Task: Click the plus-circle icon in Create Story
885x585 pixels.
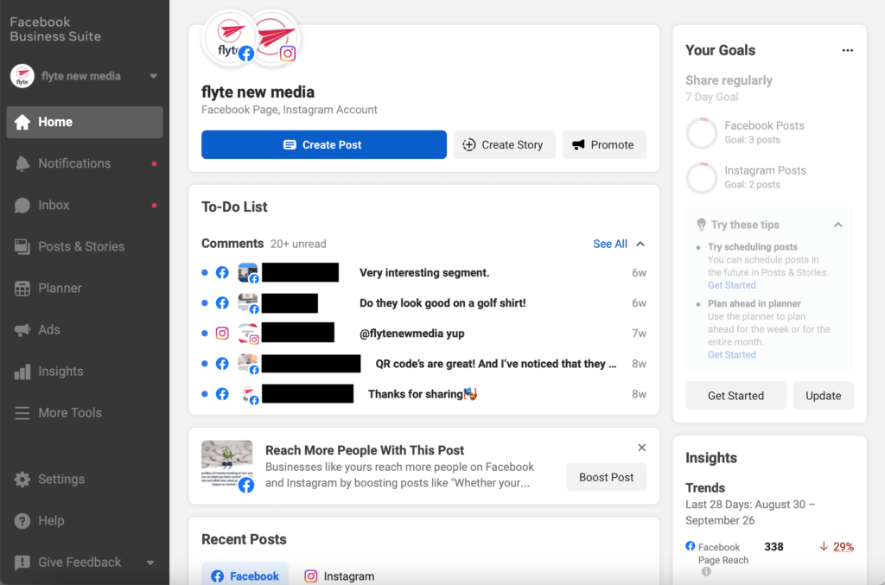Action: tap(469, 144)
